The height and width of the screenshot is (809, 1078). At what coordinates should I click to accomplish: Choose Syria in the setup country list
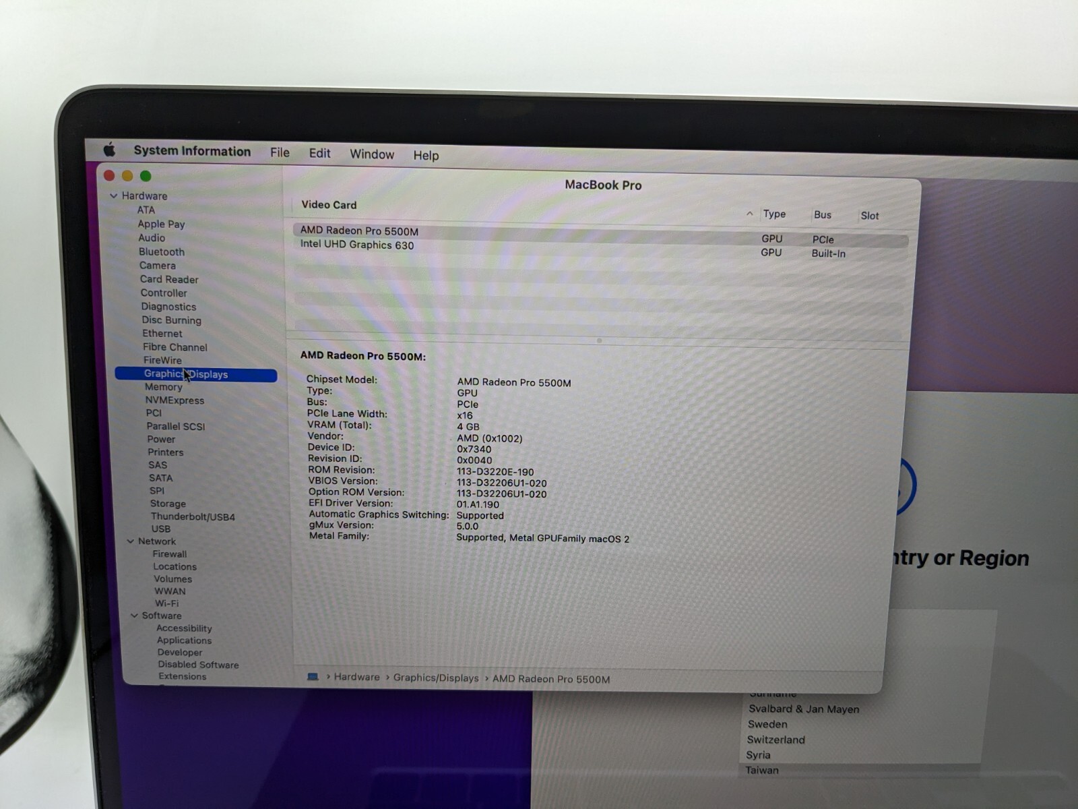click(x=758, y=755)
